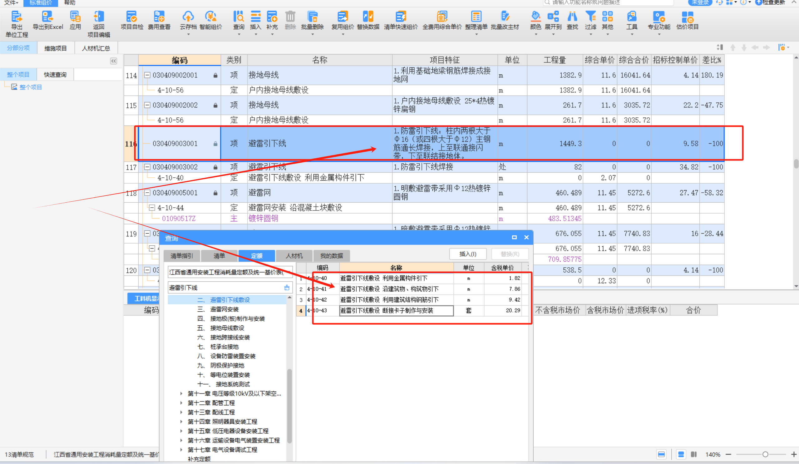
Task: Click the 颜色 color bucket icon
Action: (x=535, y=16)
